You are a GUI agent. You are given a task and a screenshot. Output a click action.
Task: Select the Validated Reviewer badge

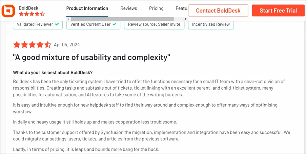(x=38, y=24)
